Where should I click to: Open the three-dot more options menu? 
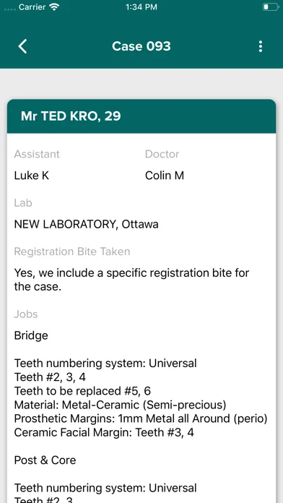tap(260, 46)
